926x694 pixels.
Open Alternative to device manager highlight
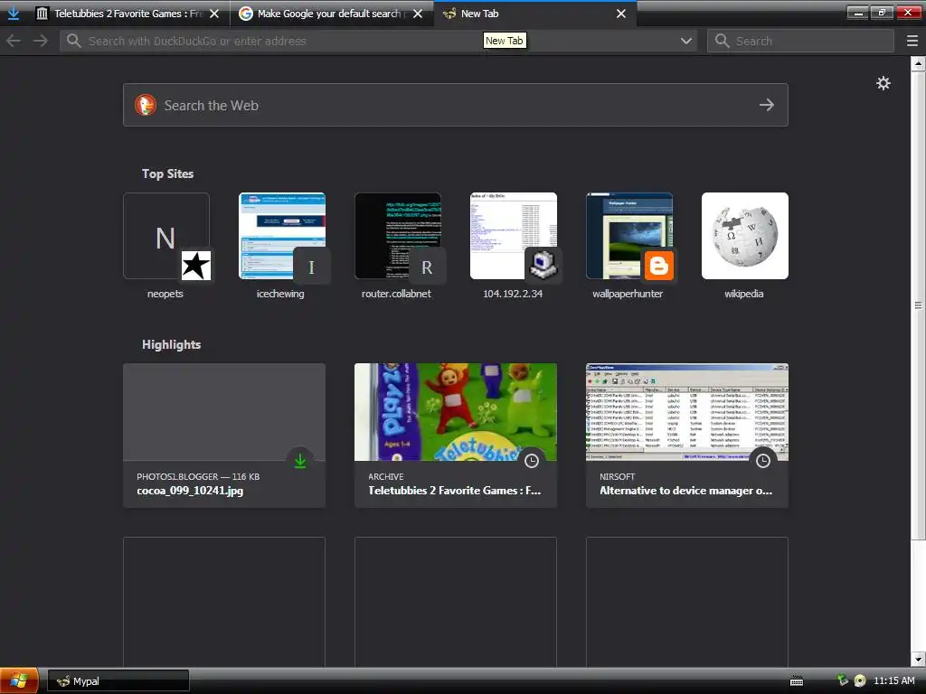pos(687,435)
